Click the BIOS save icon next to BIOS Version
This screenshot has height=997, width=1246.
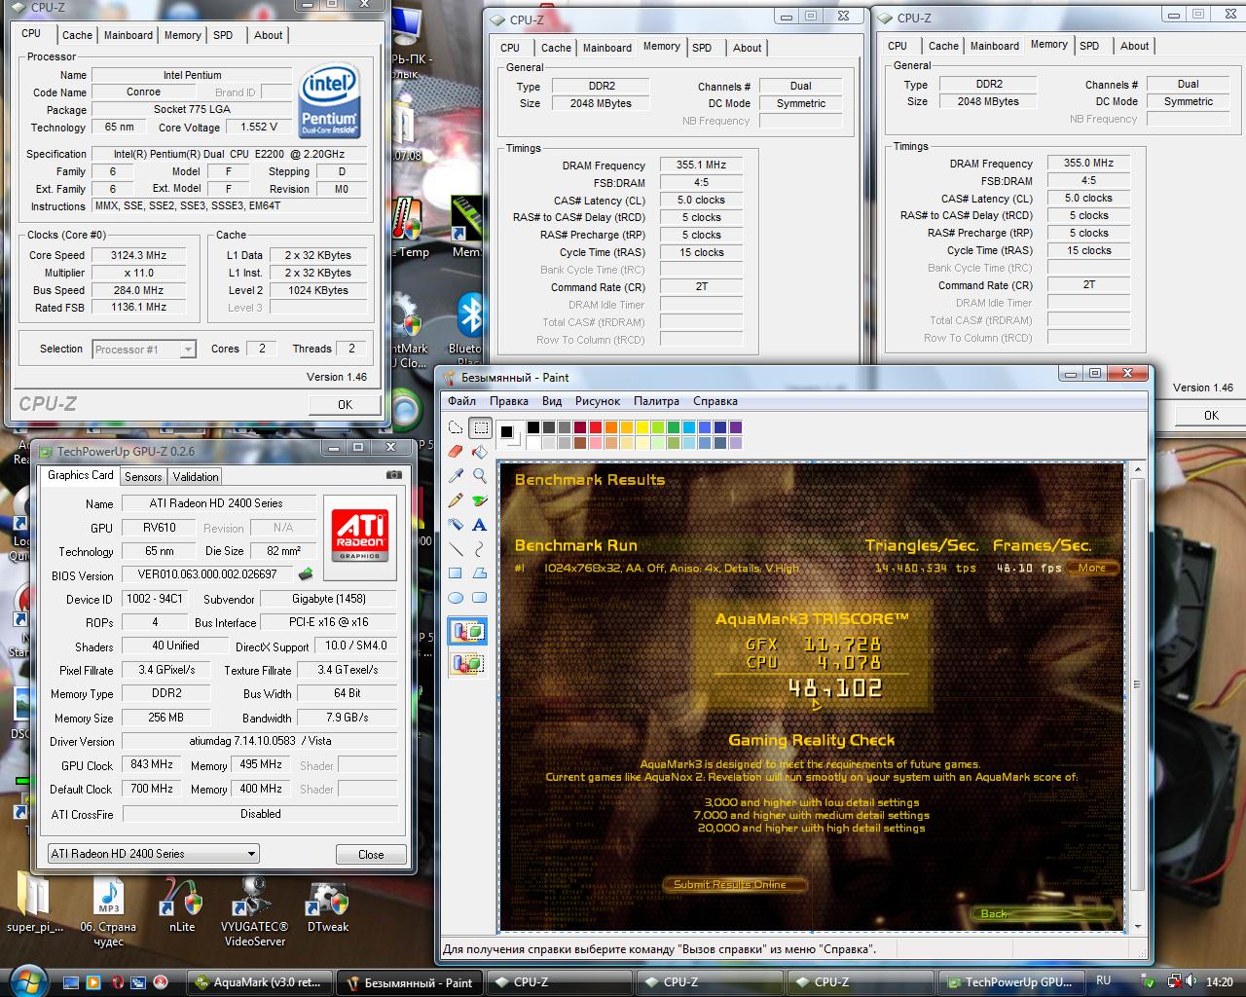[306, 574]
